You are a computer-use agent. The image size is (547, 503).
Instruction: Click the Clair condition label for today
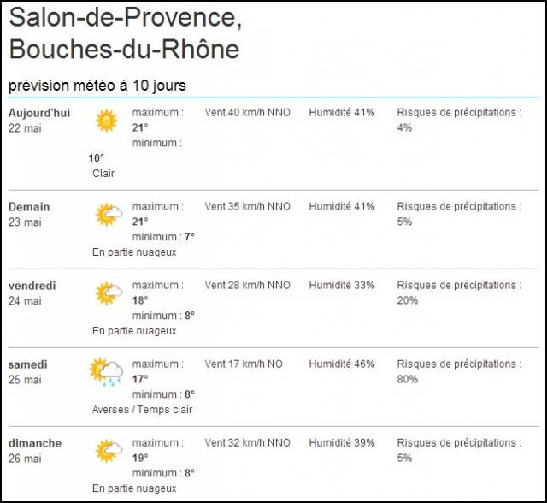click(103, 174)
